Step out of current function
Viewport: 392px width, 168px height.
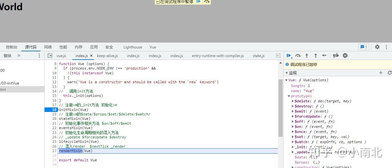tap(316, 55)
